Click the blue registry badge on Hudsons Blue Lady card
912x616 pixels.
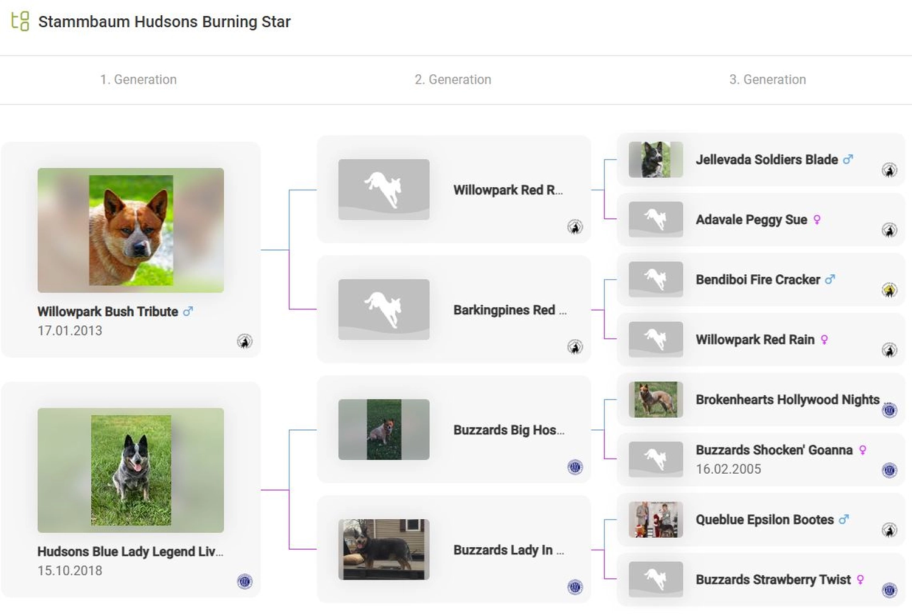click(x=244, y=581)
